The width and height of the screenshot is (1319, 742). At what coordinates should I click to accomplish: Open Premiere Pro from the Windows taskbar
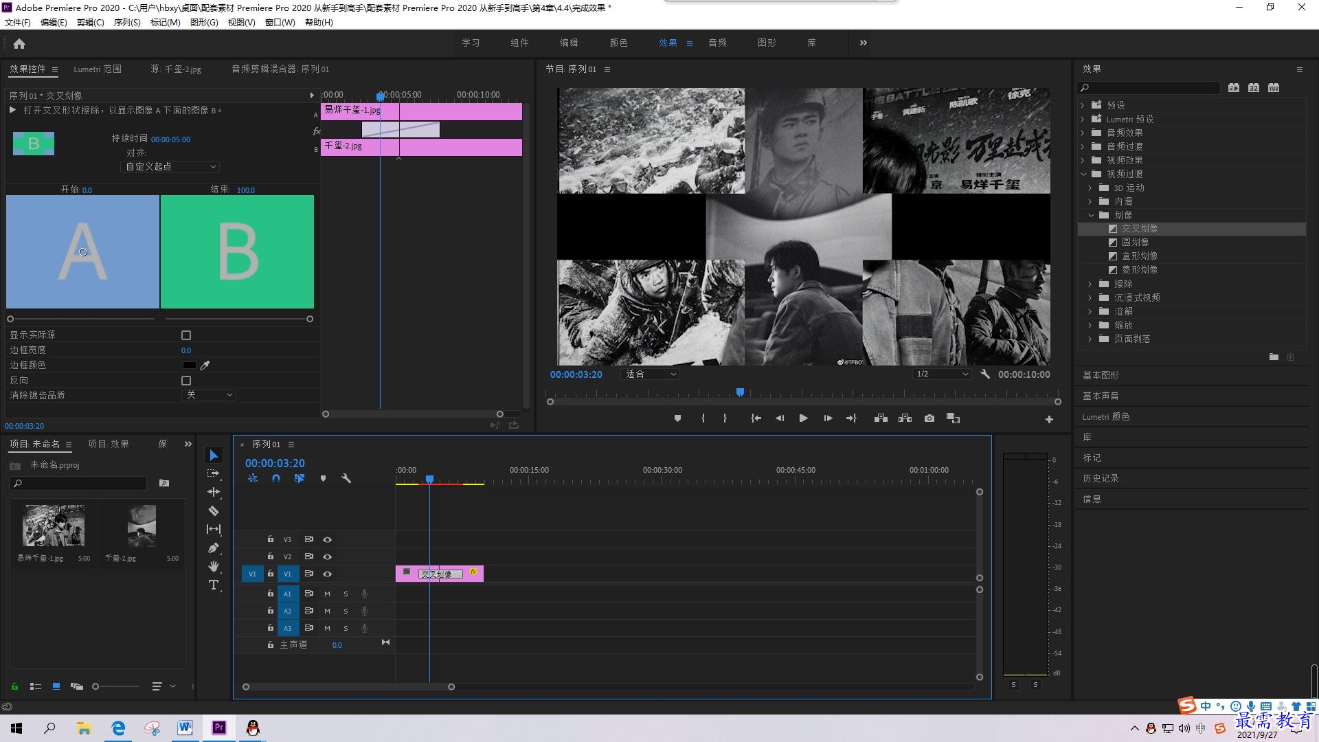pyautogui.click(x=219, y=728)
